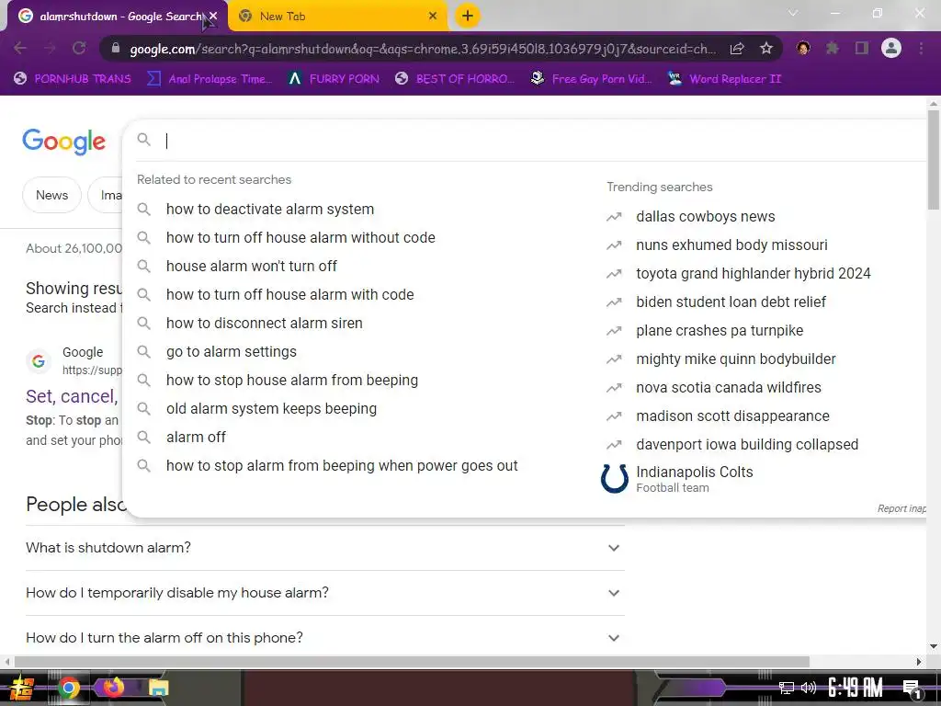Screen dimensions: 941x706
Task: Select suggestion 'how to disconnect alarm siren'
Action: pyautogui.click(x=264, y=323)
